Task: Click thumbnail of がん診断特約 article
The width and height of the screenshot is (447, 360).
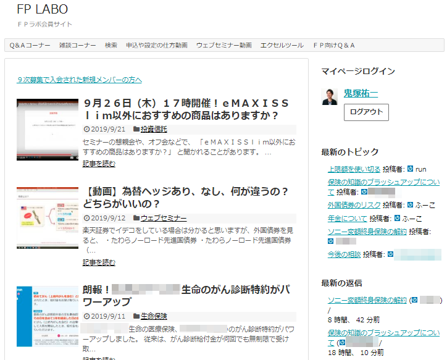Action: pyautogui.click(x=48, y=316)
